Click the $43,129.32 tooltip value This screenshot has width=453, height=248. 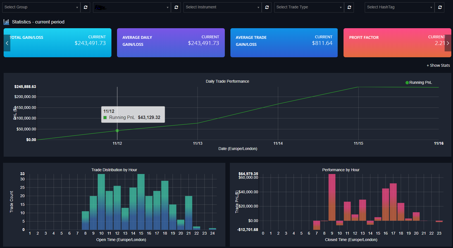[149, 117]
